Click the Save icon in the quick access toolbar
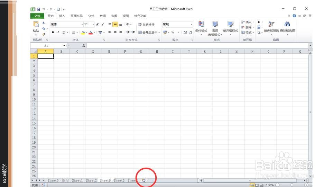 [38, 9]
